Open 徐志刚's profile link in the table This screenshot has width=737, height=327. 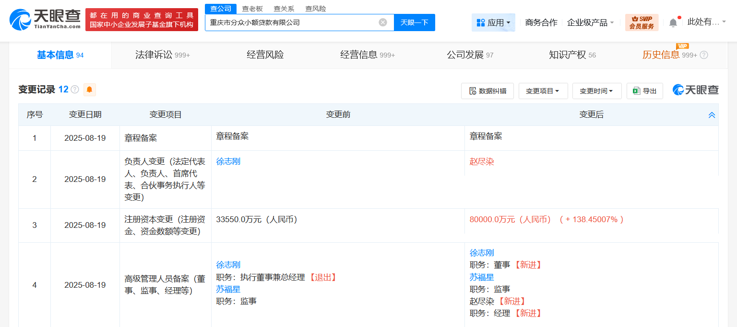228,161
